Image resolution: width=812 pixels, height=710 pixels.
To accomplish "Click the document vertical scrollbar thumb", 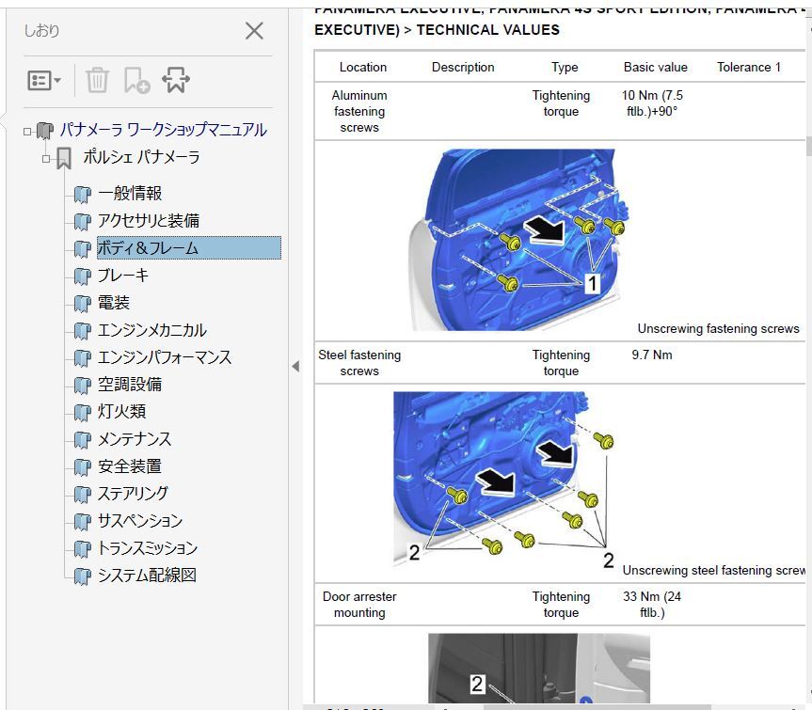I will [809, 146].
